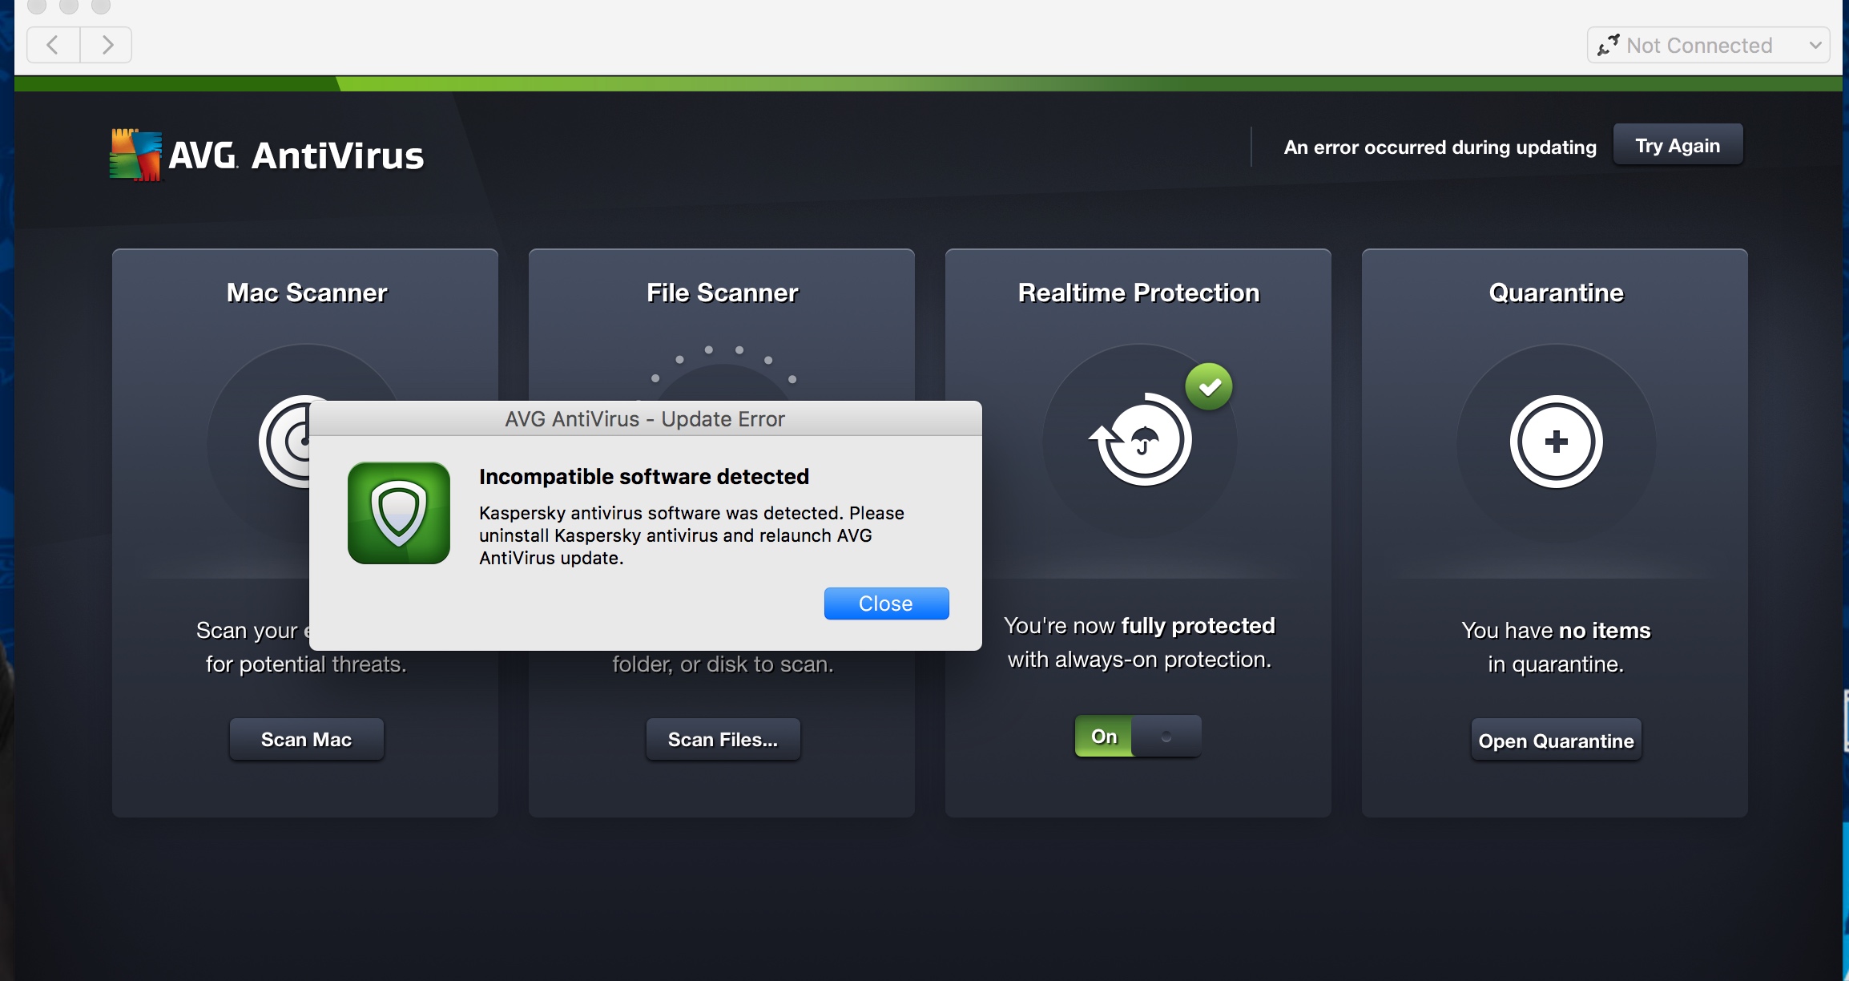
Task: Start a scan with Scan Mac
Action: coord(306,739)
